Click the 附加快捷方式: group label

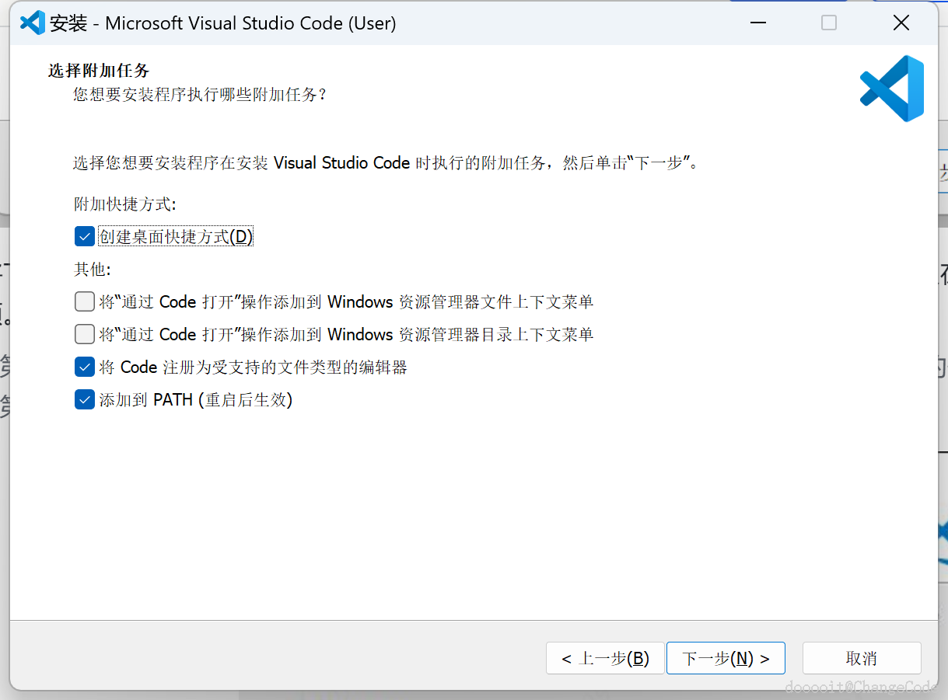125,204
